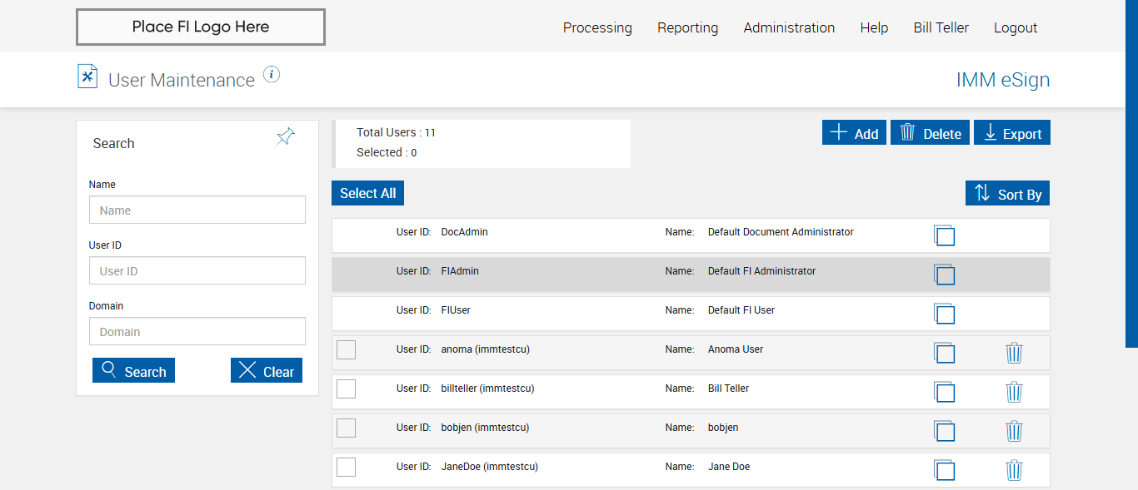
Task: Select the billteller row checkbox
Action: coord(346,389)
